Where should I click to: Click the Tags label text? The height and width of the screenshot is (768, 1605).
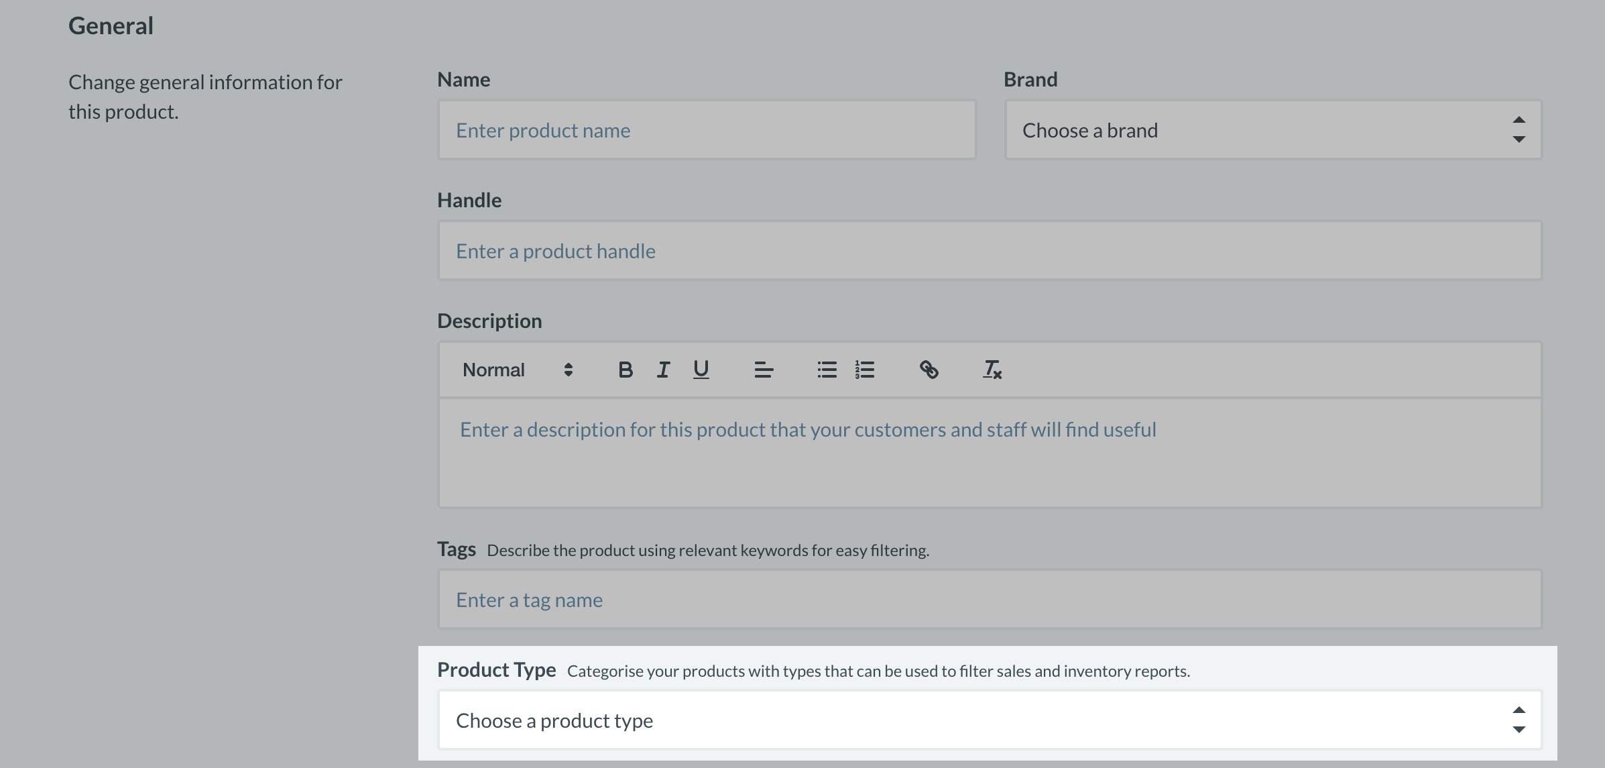(x=456, y=549)
